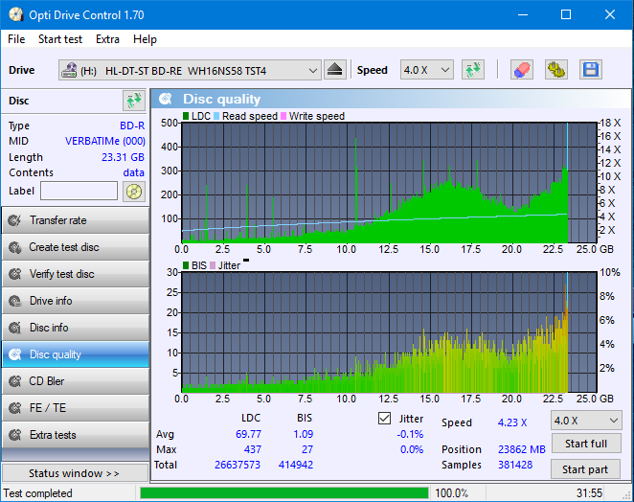Click the 23.31 GB length value
Viewport: 634px width, 502px height.
coord(123,157)
